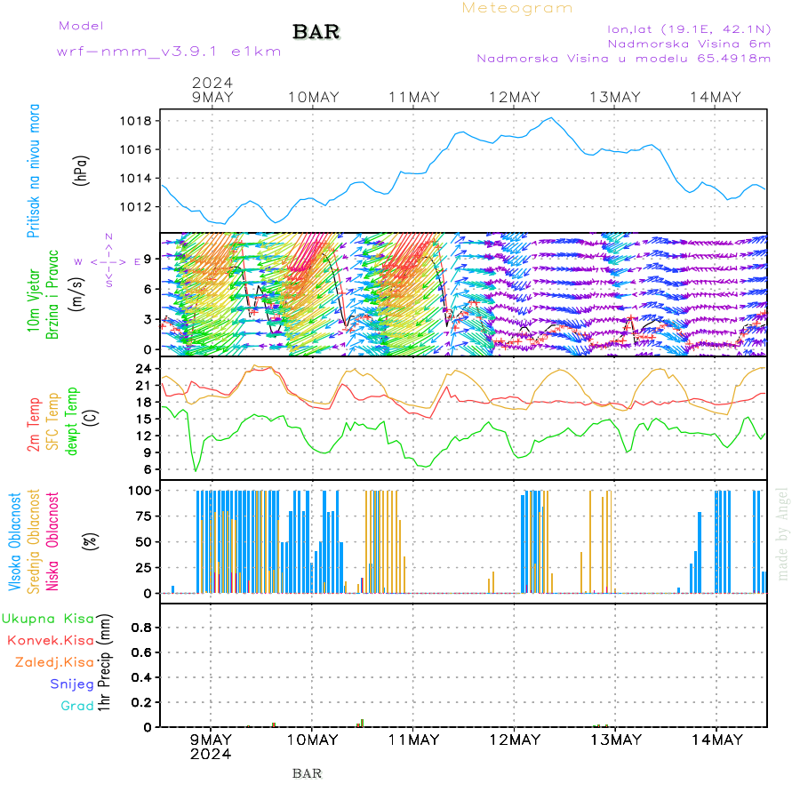800x800 pixels.
Task: Select the purple "Model" label
Action: pyautogui.click(x=81, y=26)
